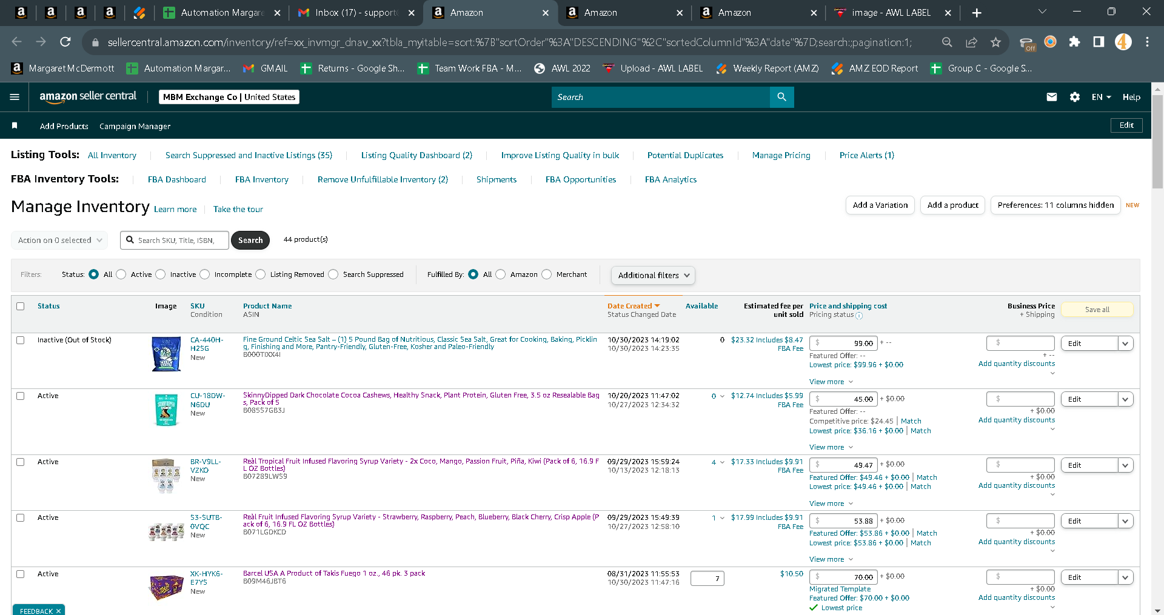Check the Barcel USA Takis Fuego row
1164x615 pixels.
coord(21,574)
